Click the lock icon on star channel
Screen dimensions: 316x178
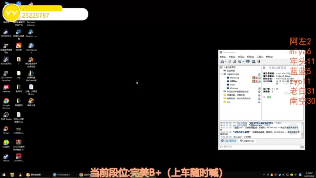point(259,102)
